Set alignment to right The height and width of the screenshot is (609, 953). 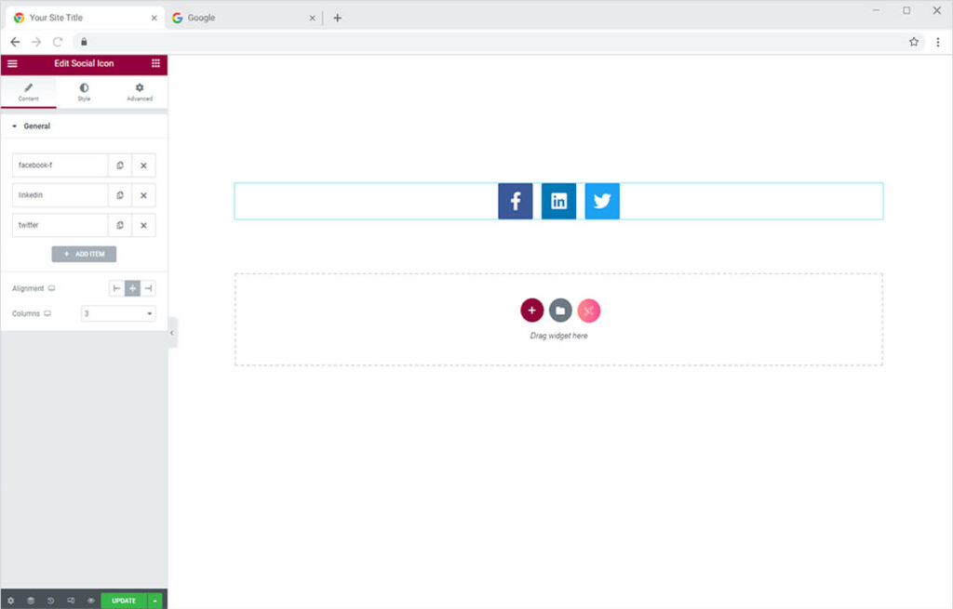coord(148,289)
